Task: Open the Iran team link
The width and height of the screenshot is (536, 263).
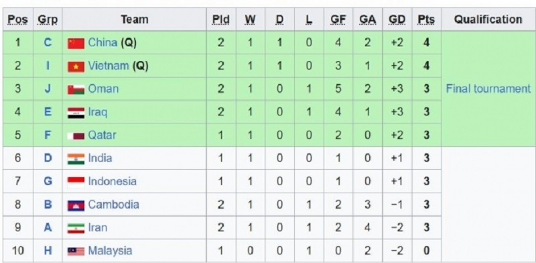Action: click(x=97, y=227)
